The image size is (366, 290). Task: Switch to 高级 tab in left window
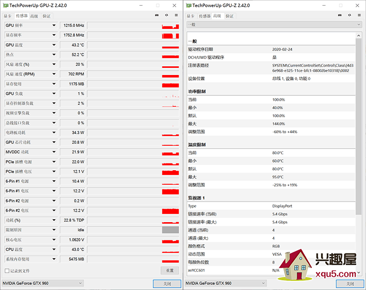[x=34, y=16]
